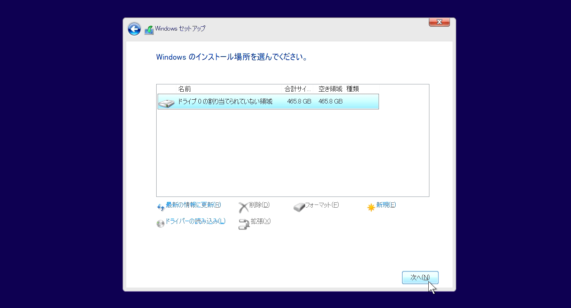Click the load driver disc icon

[x=160, y=224]
